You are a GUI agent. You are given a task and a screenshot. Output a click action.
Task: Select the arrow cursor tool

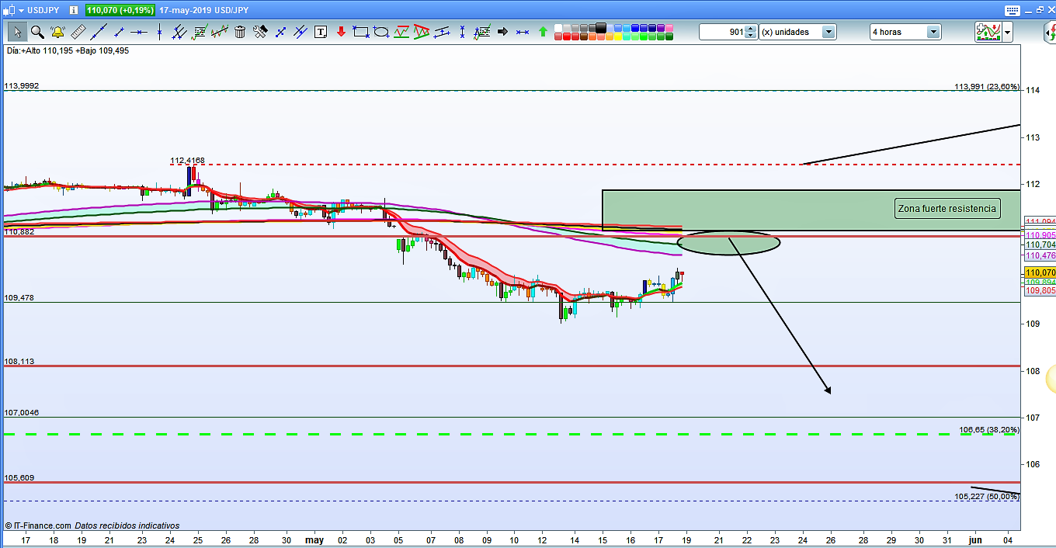pyautogui.click(x=17, y=32)
